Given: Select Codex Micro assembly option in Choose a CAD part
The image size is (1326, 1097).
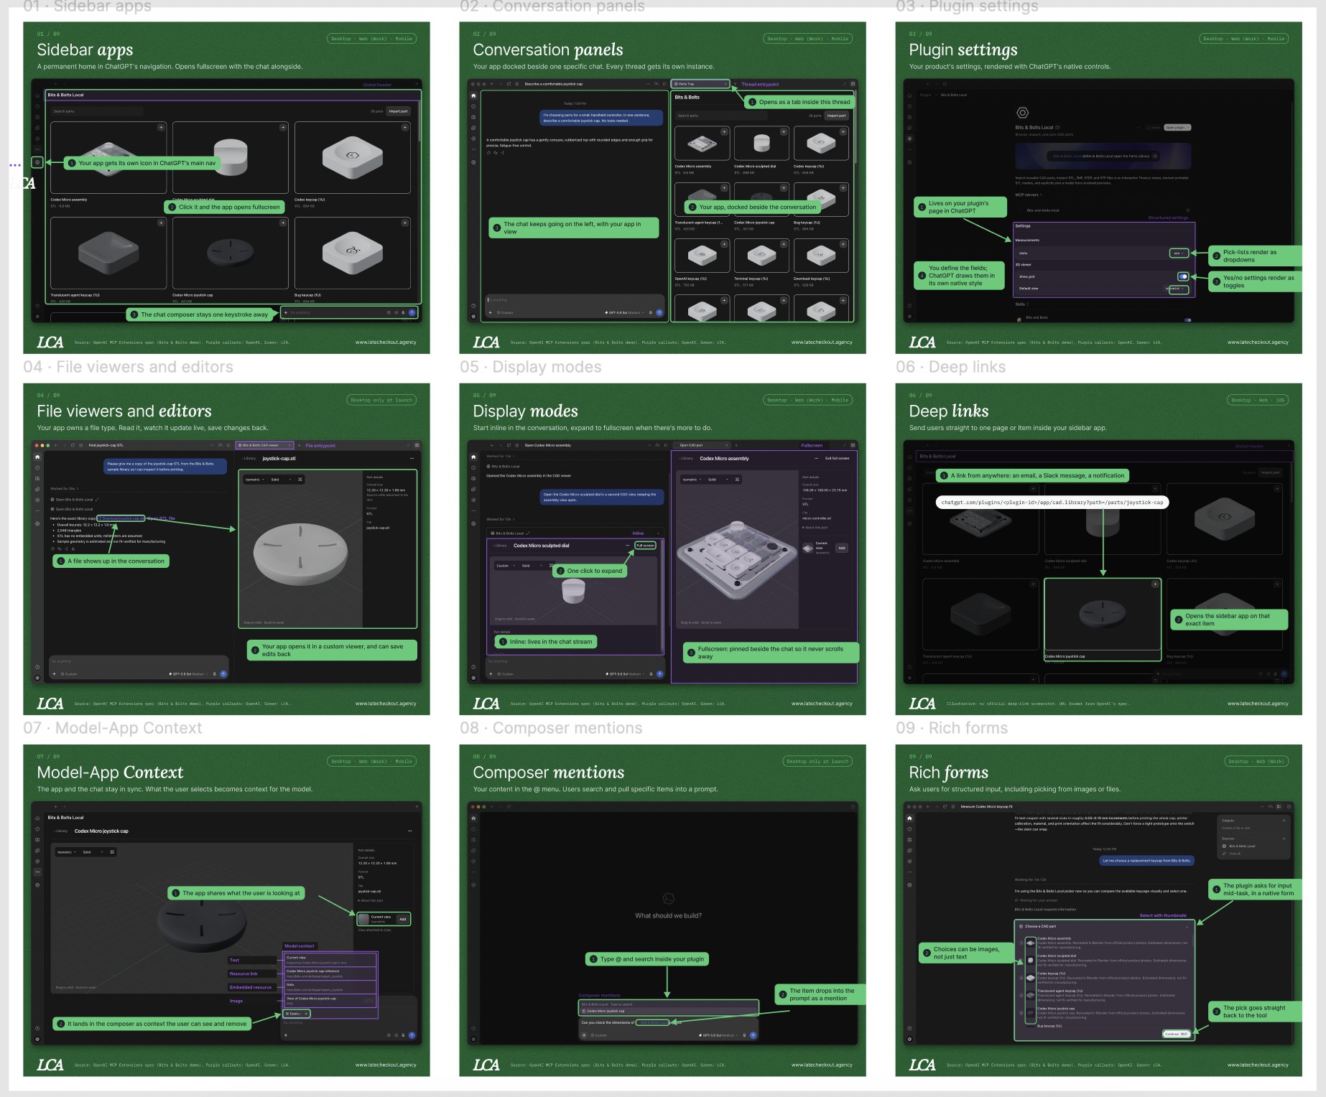Looking at the screenshot, I should (x=1104, y=942).
